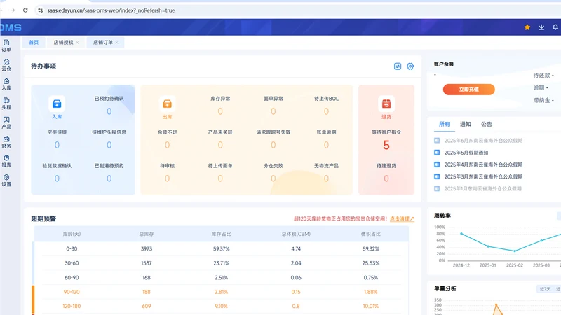This screenshot has height=315, width=561.
Task: Click the notification bell icon
Action: pos(555,27)
